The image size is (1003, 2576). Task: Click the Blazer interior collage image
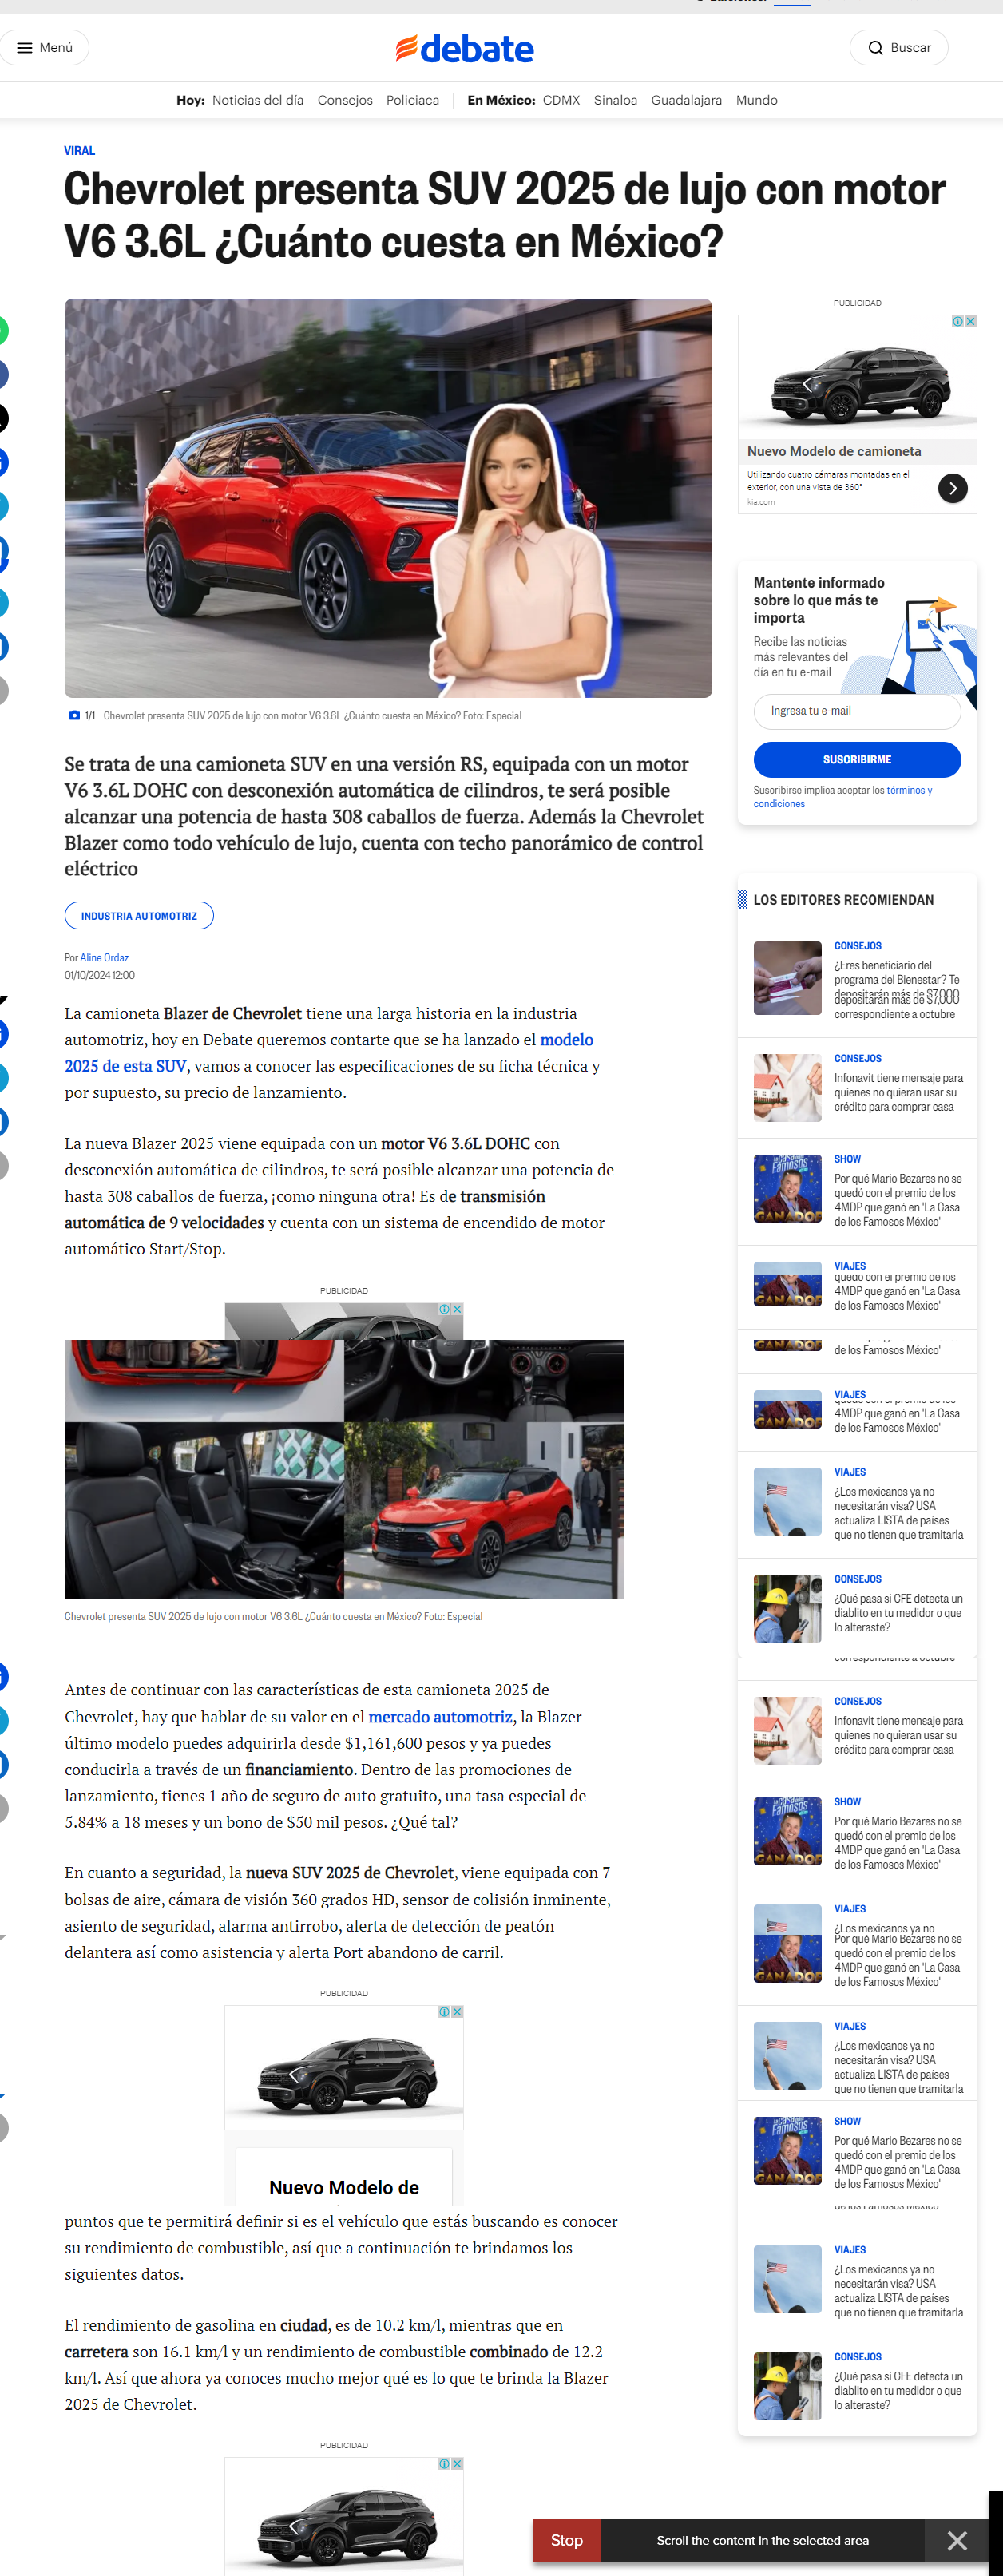point(344,1469)
